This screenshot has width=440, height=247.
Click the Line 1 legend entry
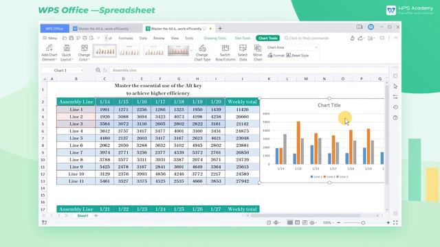point(316,177)
